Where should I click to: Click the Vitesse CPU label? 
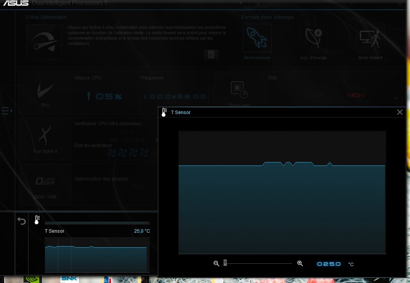89,78
